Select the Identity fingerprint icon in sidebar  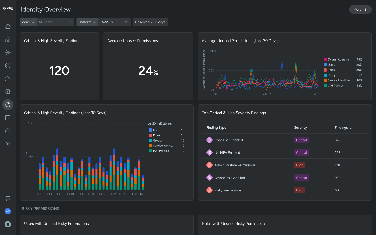point(8,105)
